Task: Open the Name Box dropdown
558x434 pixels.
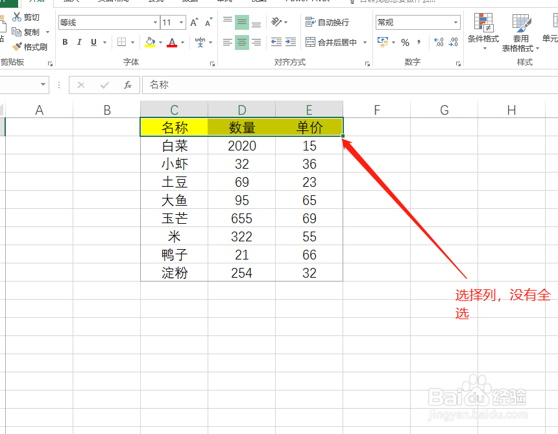Action: pos(43,85)
